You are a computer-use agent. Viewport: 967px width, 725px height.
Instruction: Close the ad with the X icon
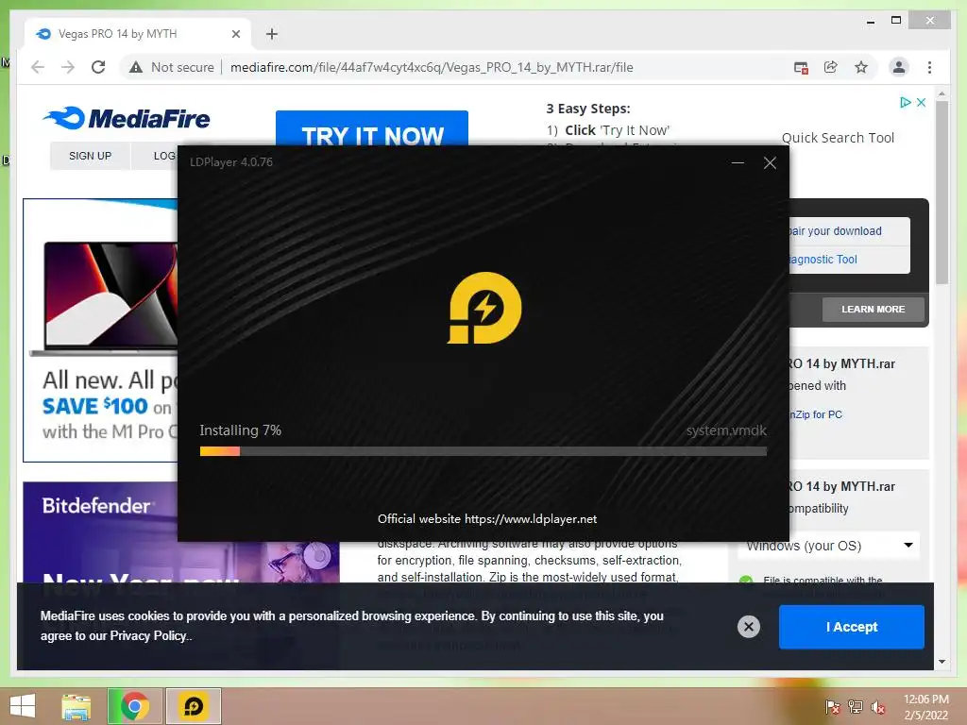pyautogui.click(x=921, y=102)
